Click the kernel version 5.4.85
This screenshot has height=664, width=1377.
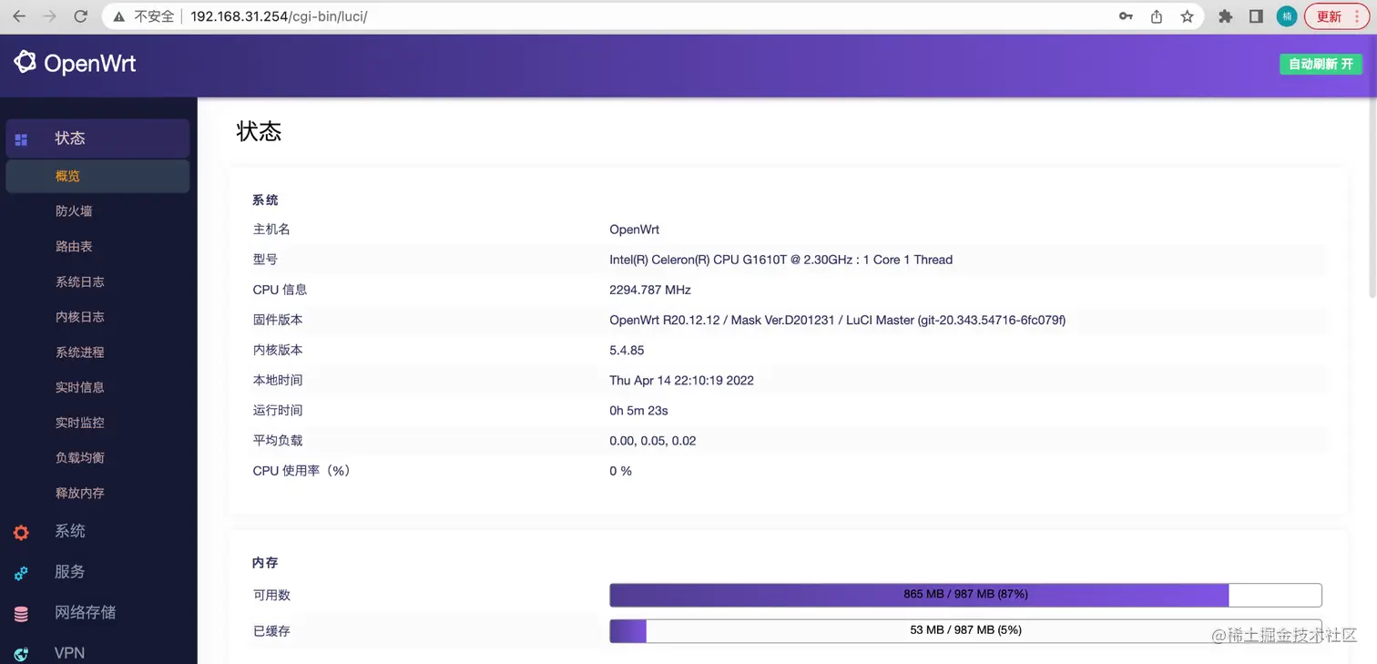click(x=627, y=350)
